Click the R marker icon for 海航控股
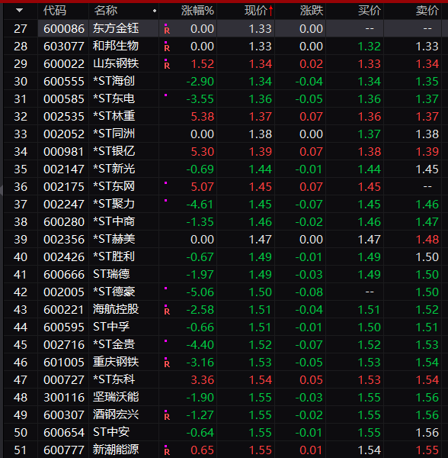448x458 pixels. (167, 310)
